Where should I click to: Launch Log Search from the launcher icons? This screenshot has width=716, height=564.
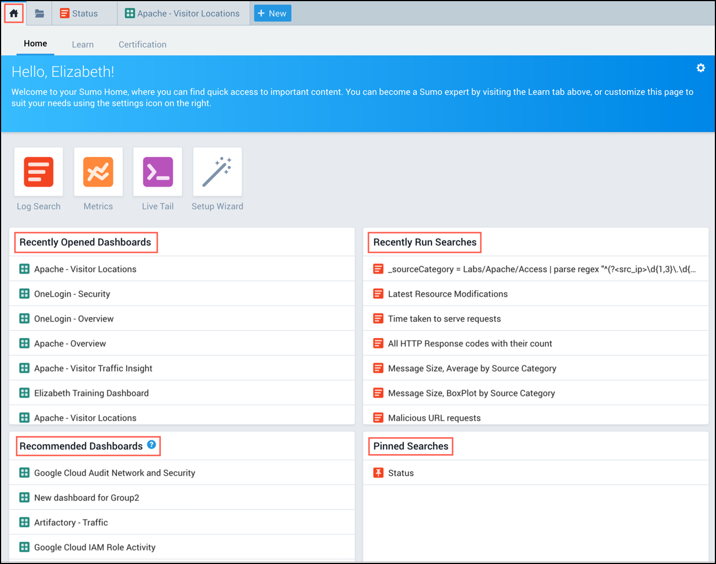(38, 172)
